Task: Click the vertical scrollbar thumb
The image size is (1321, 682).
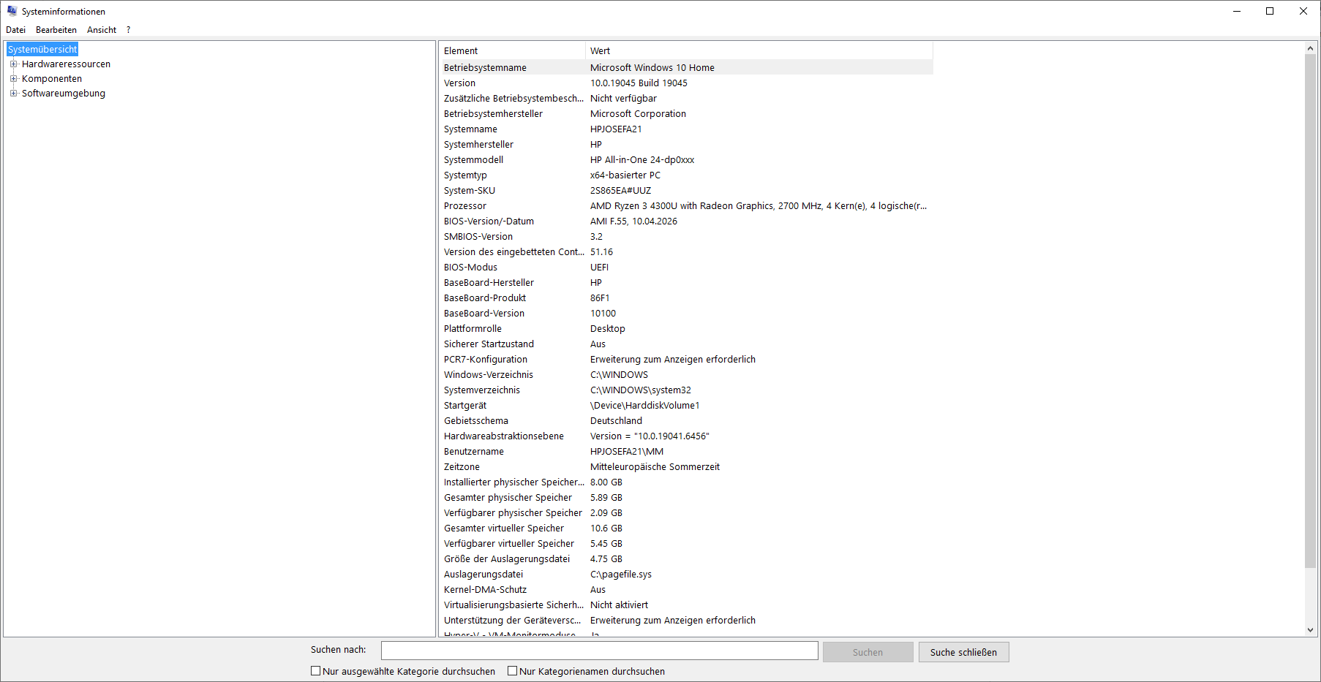Action: tap(1310, 311)
